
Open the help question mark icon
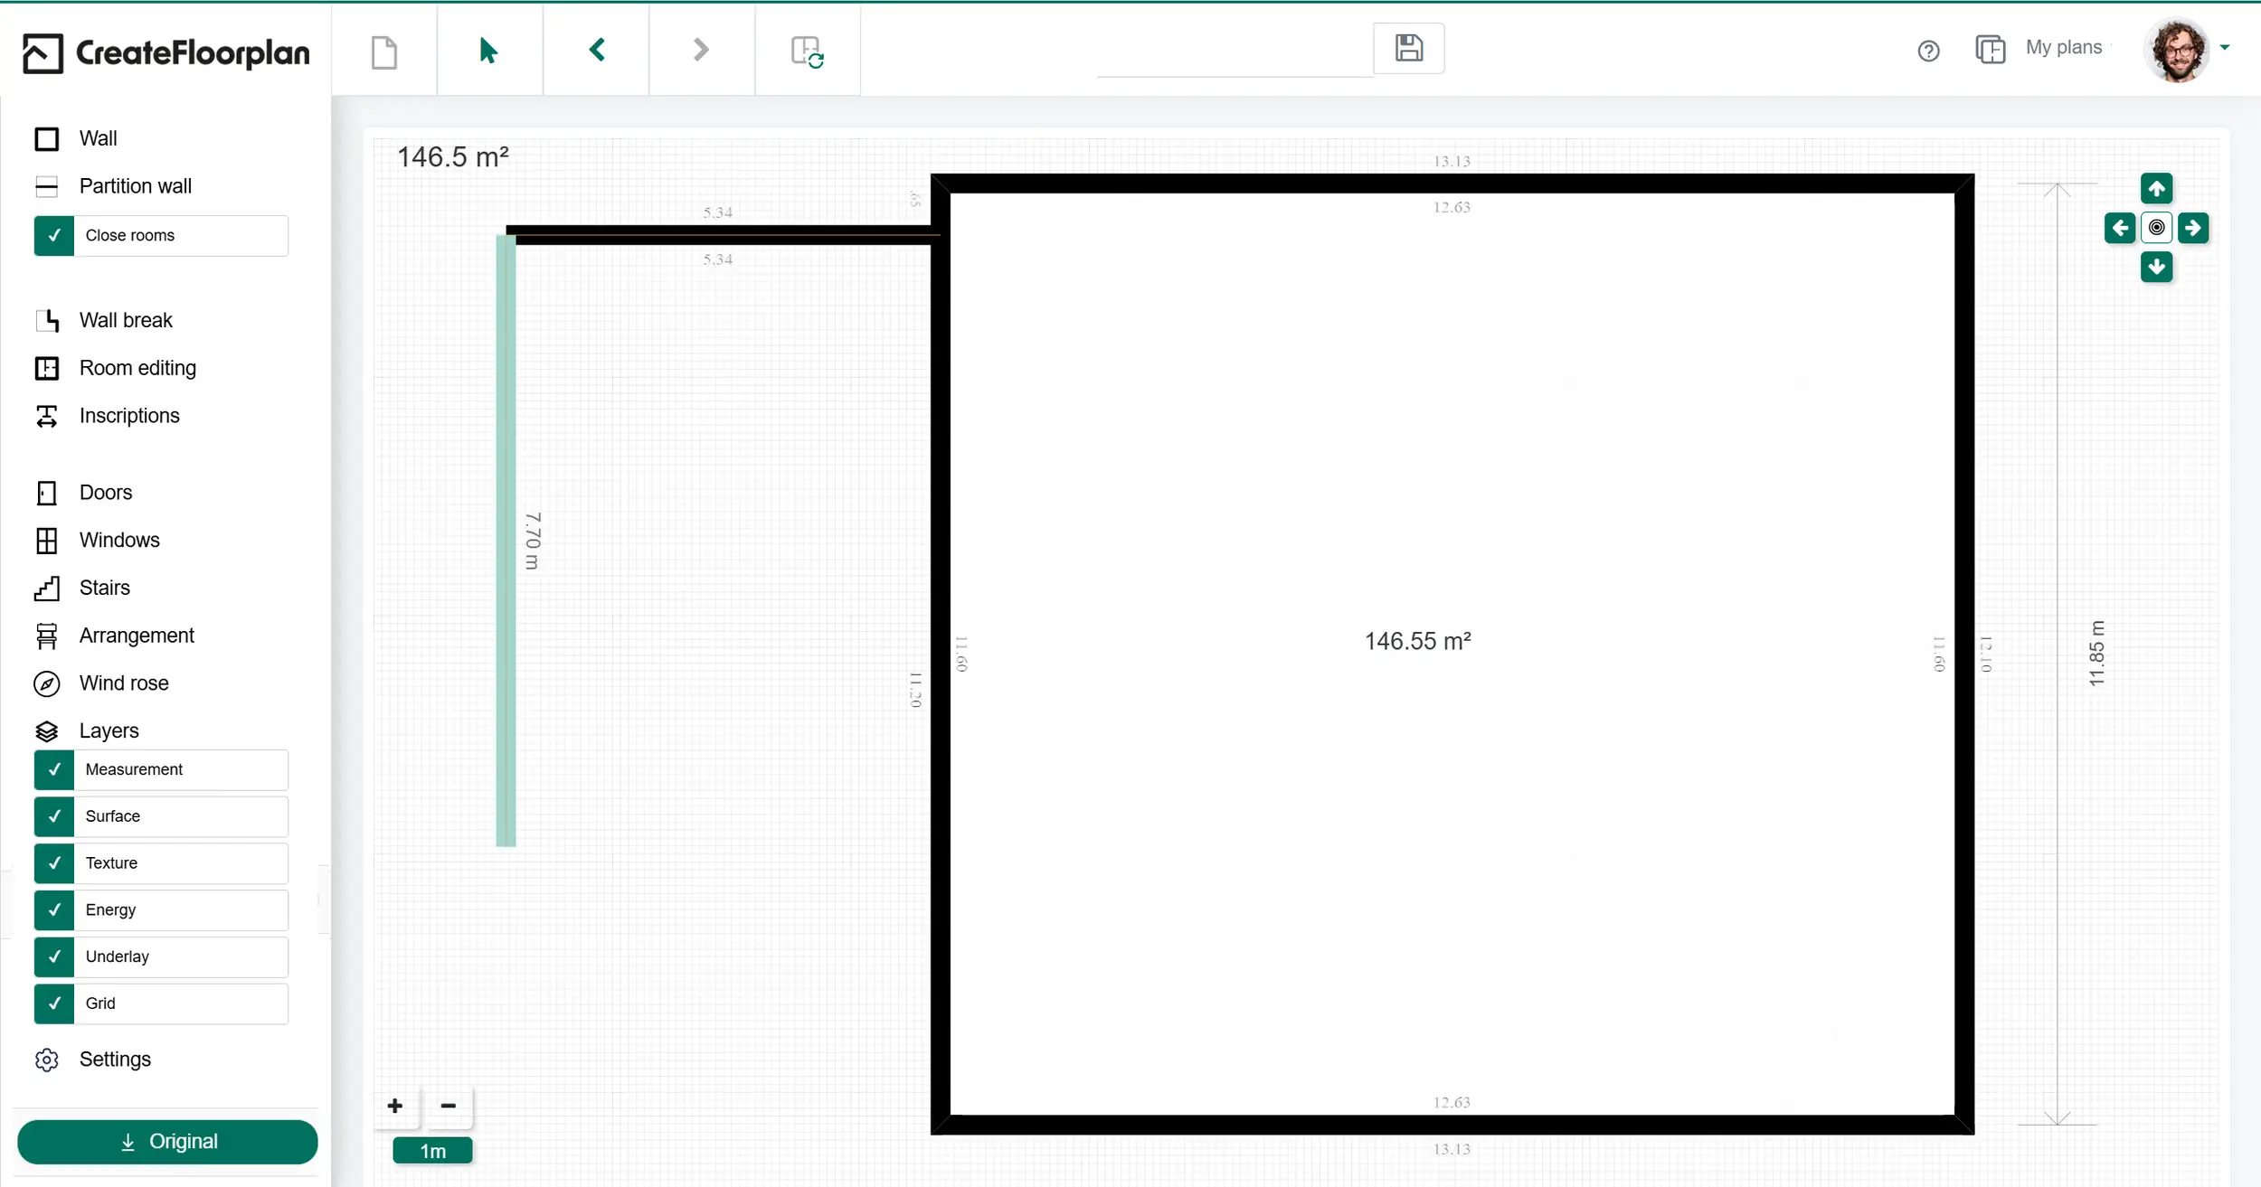click(x=1928, y=52)
